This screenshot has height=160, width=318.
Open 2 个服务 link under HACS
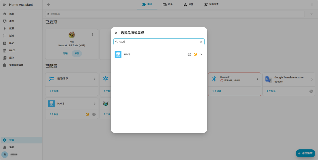pyautogui.click(x=54, y=114)
